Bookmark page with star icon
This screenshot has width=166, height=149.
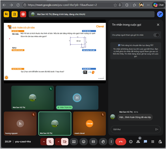point(115,5)
